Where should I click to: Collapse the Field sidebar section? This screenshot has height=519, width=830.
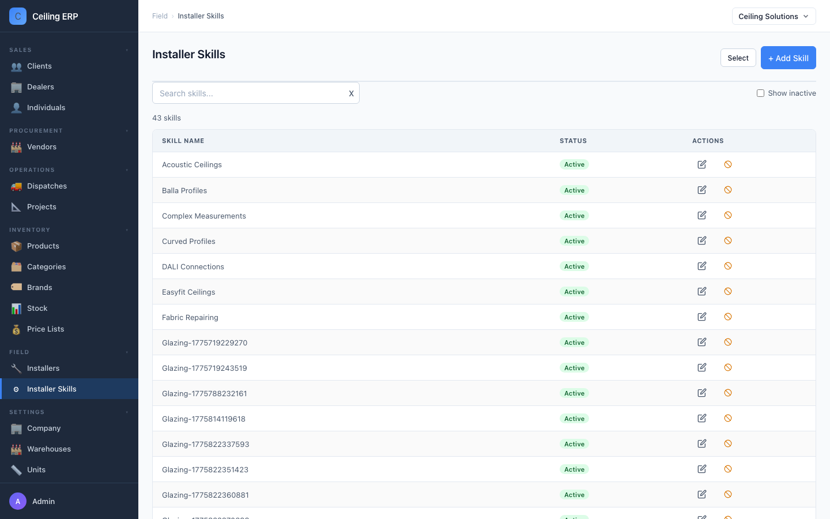127,352
